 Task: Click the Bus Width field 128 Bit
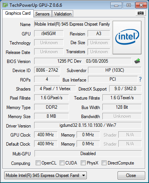[x=122, y=107]
